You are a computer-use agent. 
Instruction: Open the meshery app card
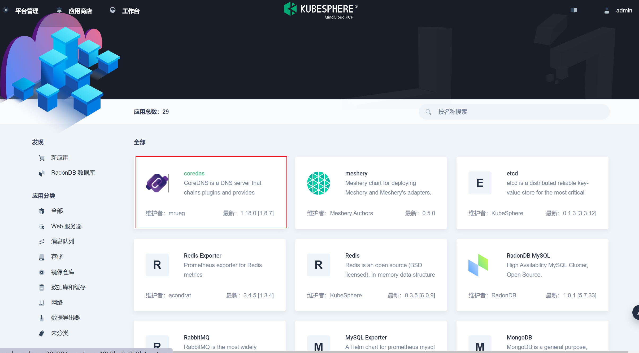371,193
